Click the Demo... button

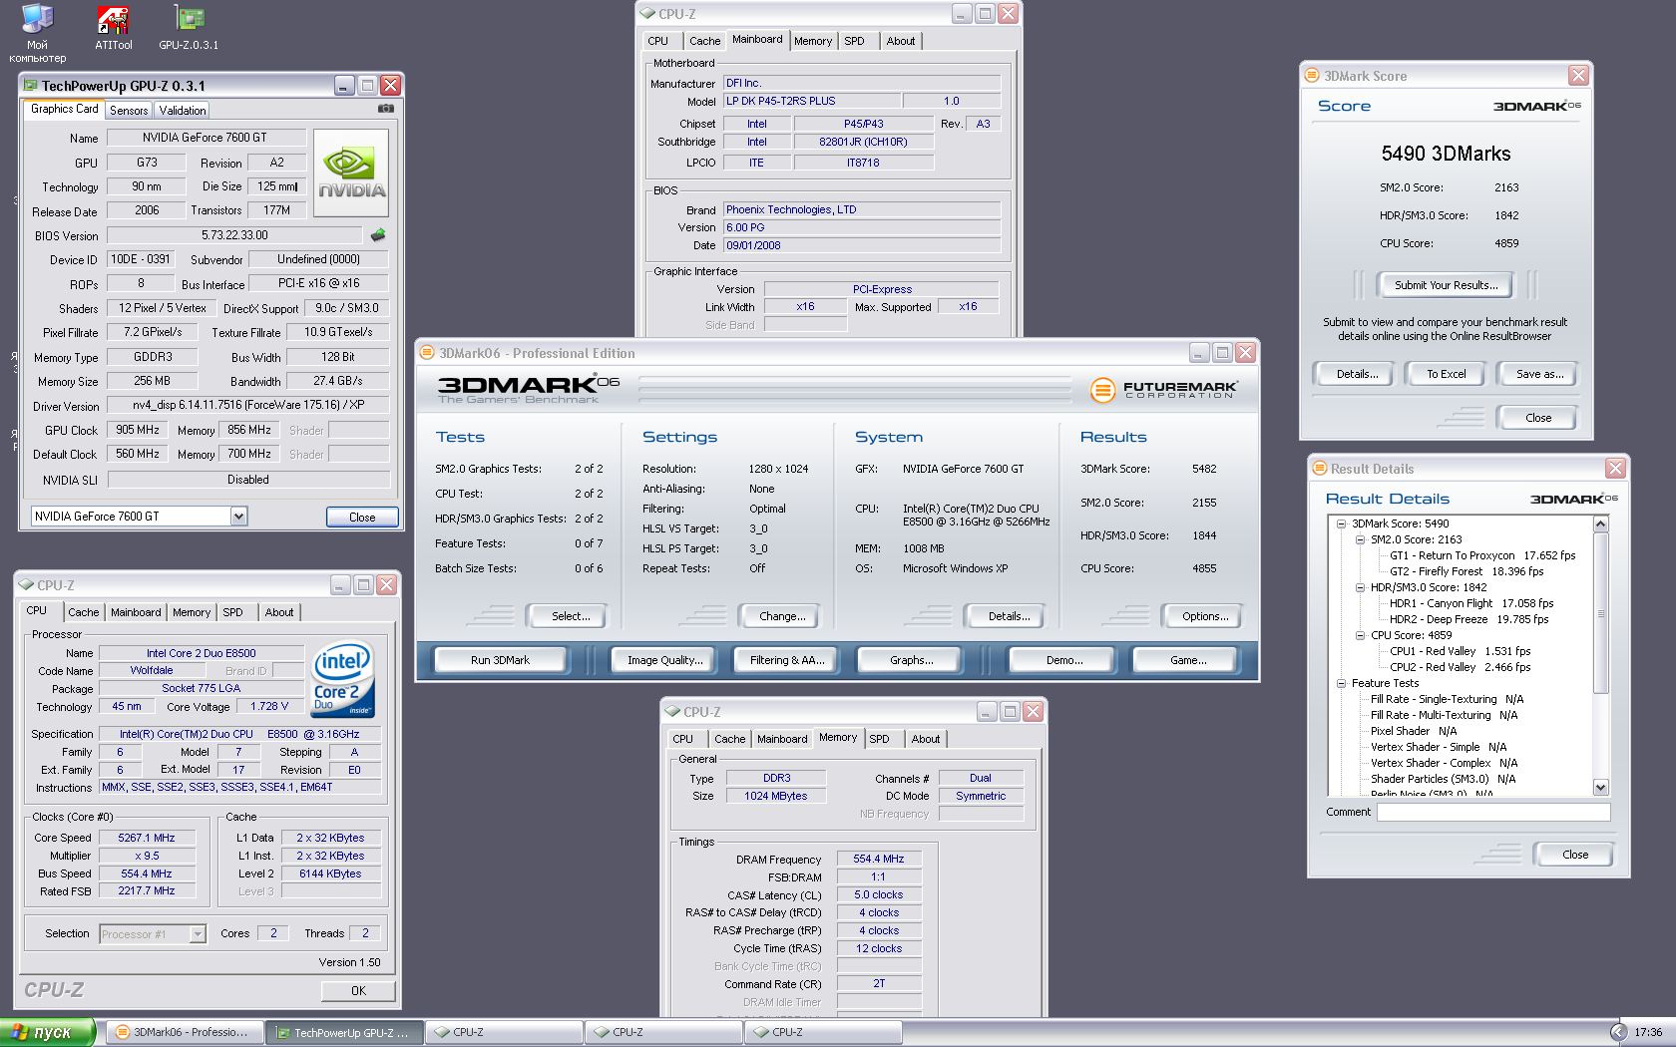[1064, 660]
